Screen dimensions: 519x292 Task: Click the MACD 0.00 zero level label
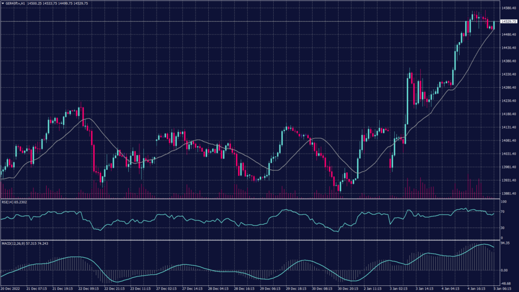[504, 270]
